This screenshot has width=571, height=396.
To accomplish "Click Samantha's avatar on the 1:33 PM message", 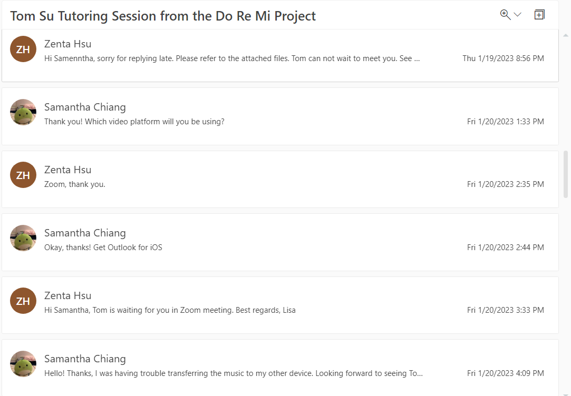I will point(23,112).
